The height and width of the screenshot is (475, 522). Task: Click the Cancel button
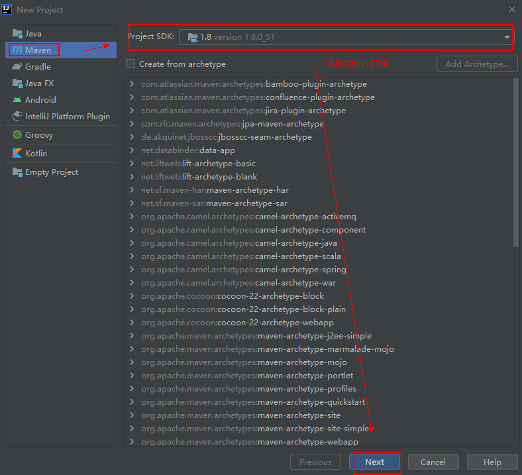(433, 462)
